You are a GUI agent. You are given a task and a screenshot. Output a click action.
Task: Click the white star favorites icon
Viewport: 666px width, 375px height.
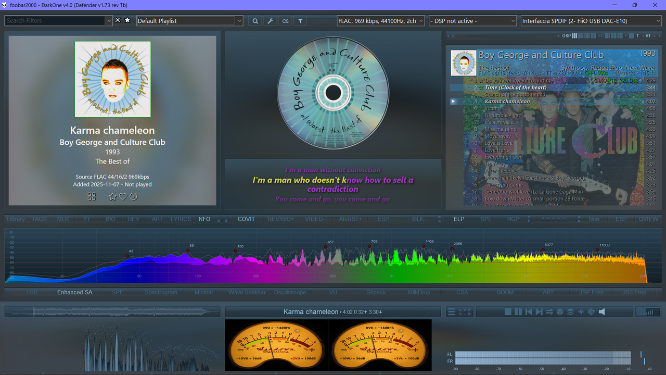(x=127, y=20)
